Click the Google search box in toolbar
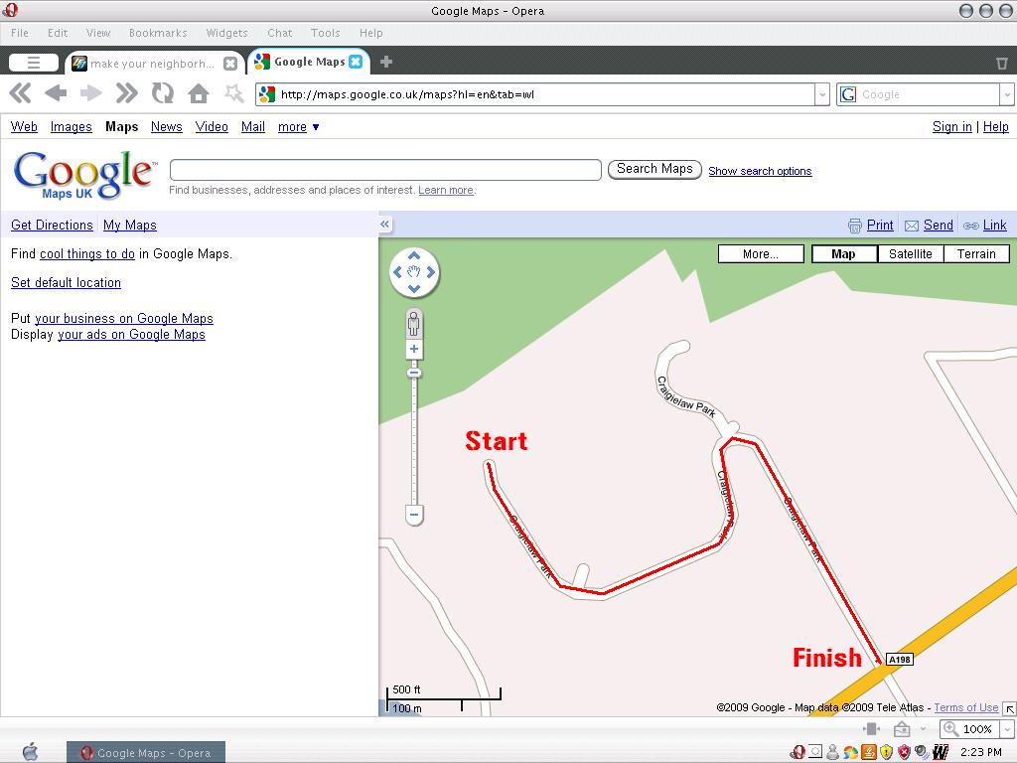 pos(918,94)
